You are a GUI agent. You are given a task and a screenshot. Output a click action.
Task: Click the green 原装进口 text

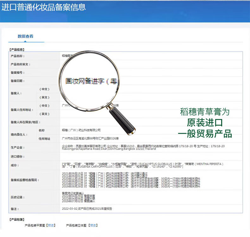point(205,123)
